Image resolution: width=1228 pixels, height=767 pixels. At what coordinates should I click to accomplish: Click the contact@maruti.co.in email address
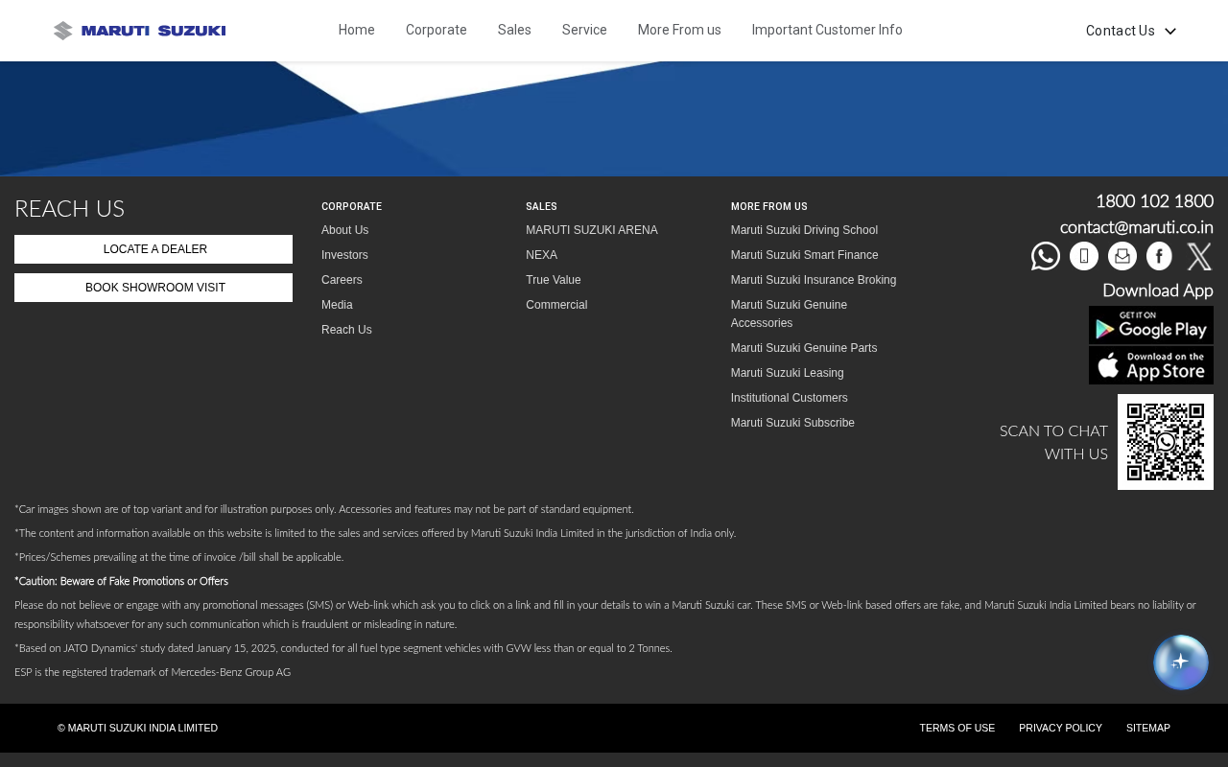pos(1137,227)
